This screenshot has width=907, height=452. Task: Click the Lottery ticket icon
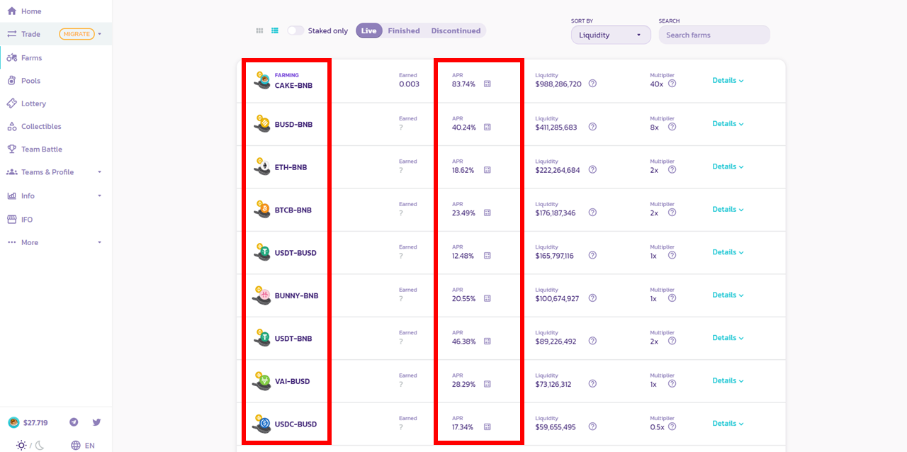click(x=11, y=103)
